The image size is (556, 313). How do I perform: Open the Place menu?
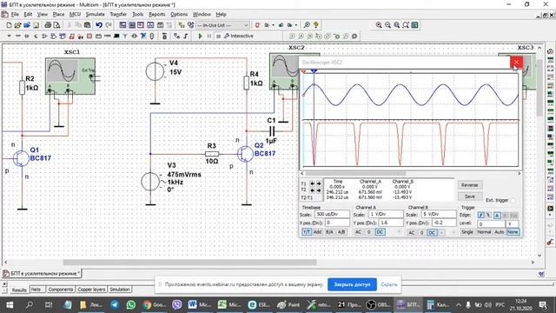click(x=58, y=14)
